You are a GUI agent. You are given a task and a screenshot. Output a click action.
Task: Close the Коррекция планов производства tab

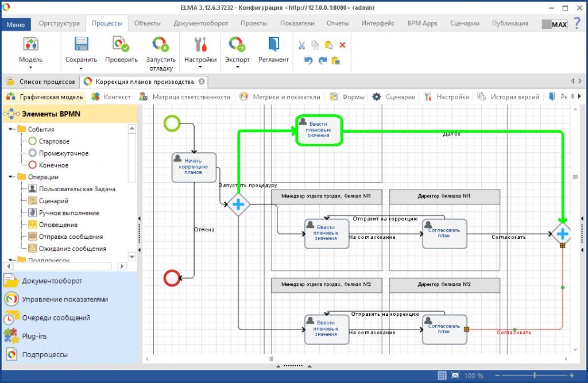pos(202,82)
